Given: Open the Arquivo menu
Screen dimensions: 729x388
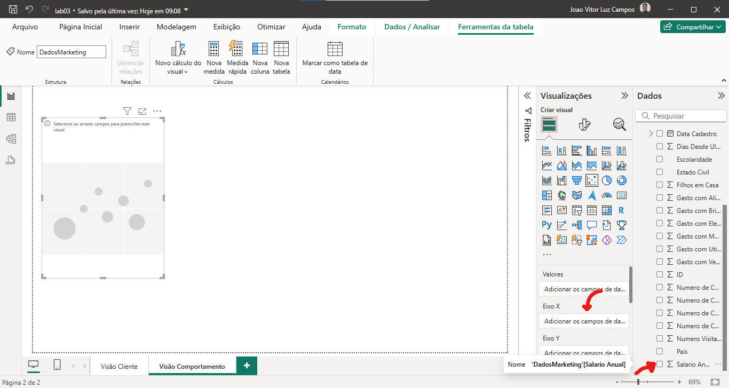Looking at the screenshot, I should pos(25,27).
